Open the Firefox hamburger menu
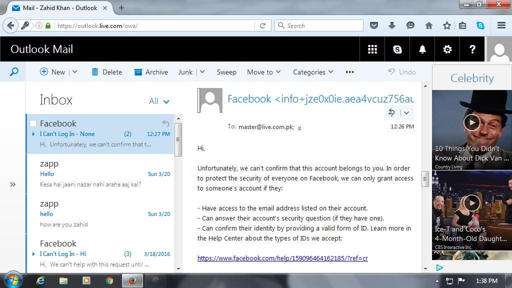 501,25
